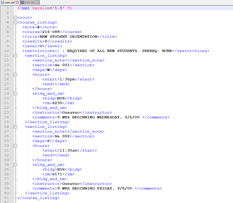
Task: Click the file icon on the uwm.dtd tab
Action: point(22,2)
